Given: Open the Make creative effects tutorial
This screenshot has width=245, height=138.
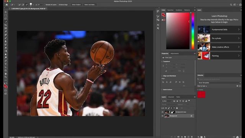Looking at the screenshot, I should 219,47.
